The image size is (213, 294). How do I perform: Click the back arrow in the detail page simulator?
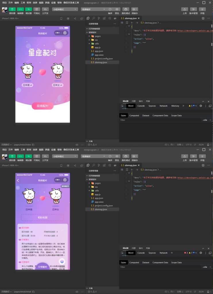pos(18,180)
